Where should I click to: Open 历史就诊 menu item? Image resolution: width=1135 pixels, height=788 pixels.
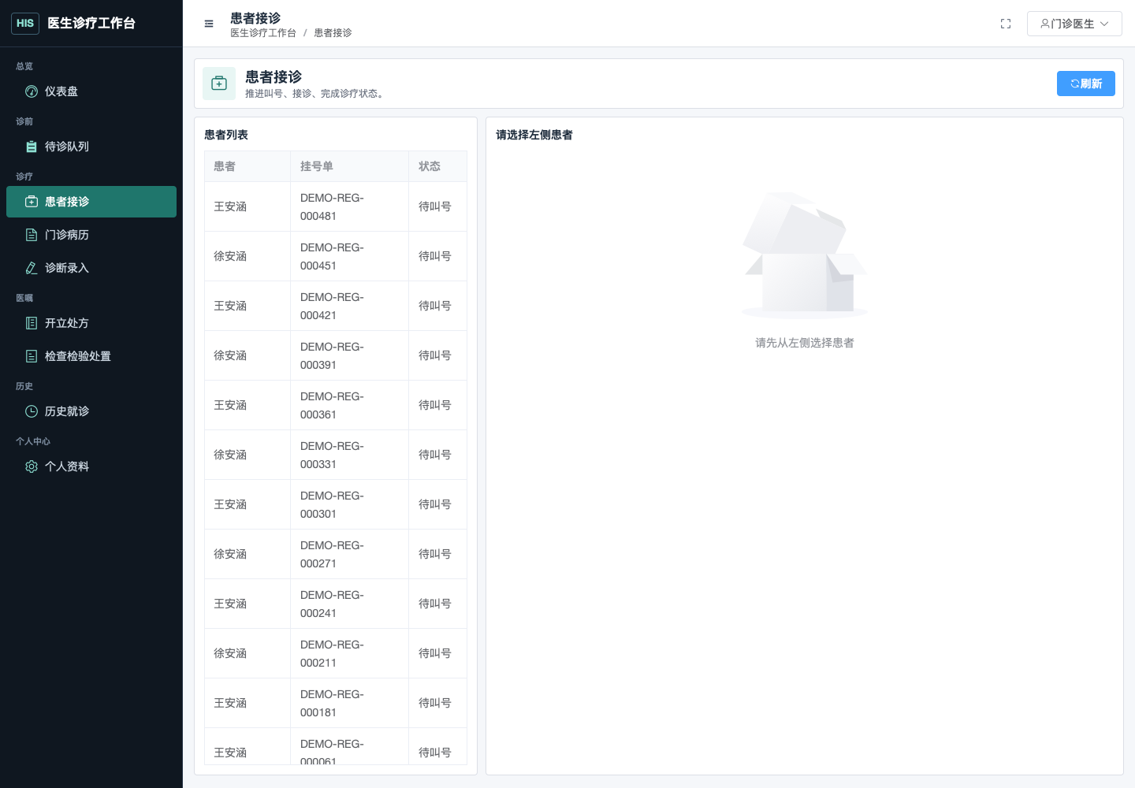coord(91,411)
